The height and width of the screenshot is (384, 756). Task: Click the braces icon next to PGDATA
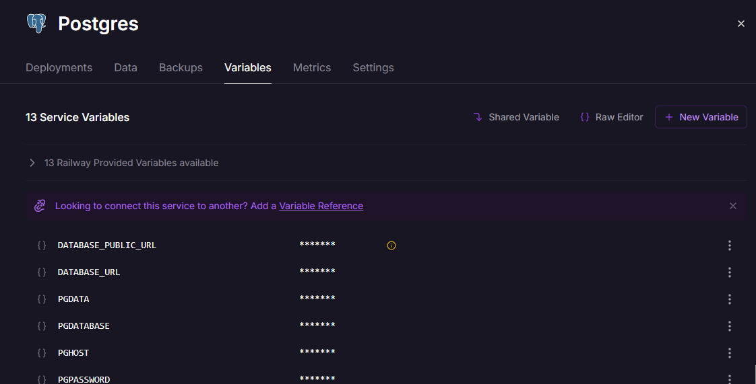pyautogui.click(x=42, y=299)
